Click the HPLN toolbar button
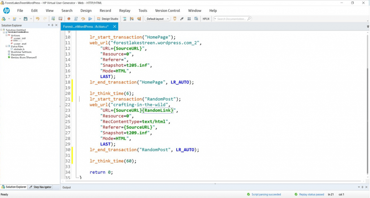The image size is (370, 198). click(x=206, y=19)
